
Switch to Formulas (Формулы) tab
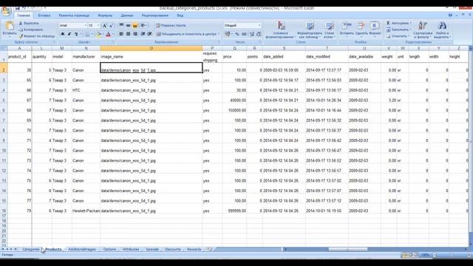(x=105, y=16)
